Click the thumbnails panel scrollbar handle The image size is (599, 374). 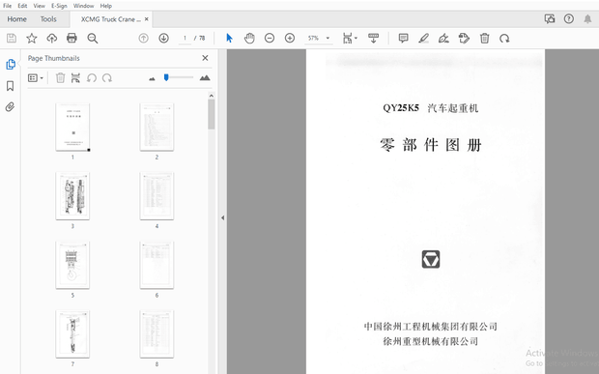(x=212, y=114)
